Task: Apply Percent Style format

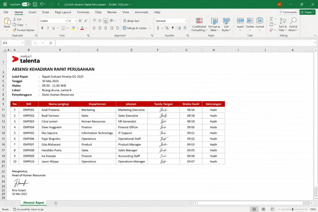Action: pyautogui.click(x=167, y=28)
